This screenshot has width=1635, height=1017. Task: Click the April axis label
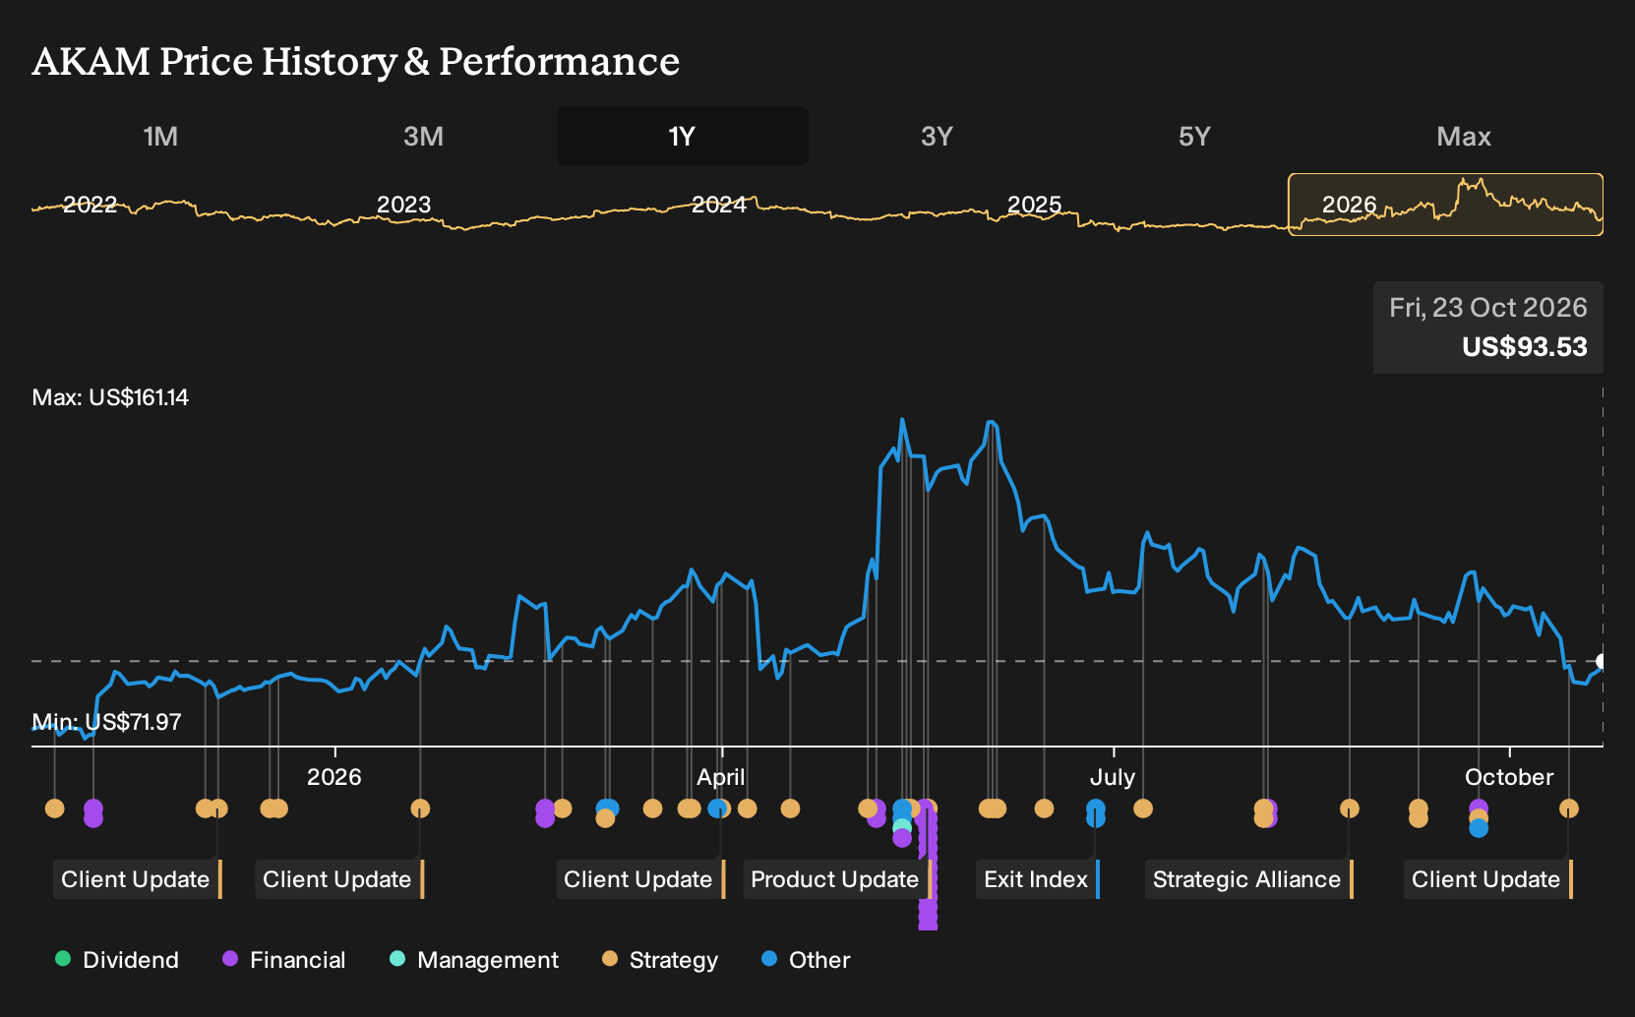click(721, 777)
